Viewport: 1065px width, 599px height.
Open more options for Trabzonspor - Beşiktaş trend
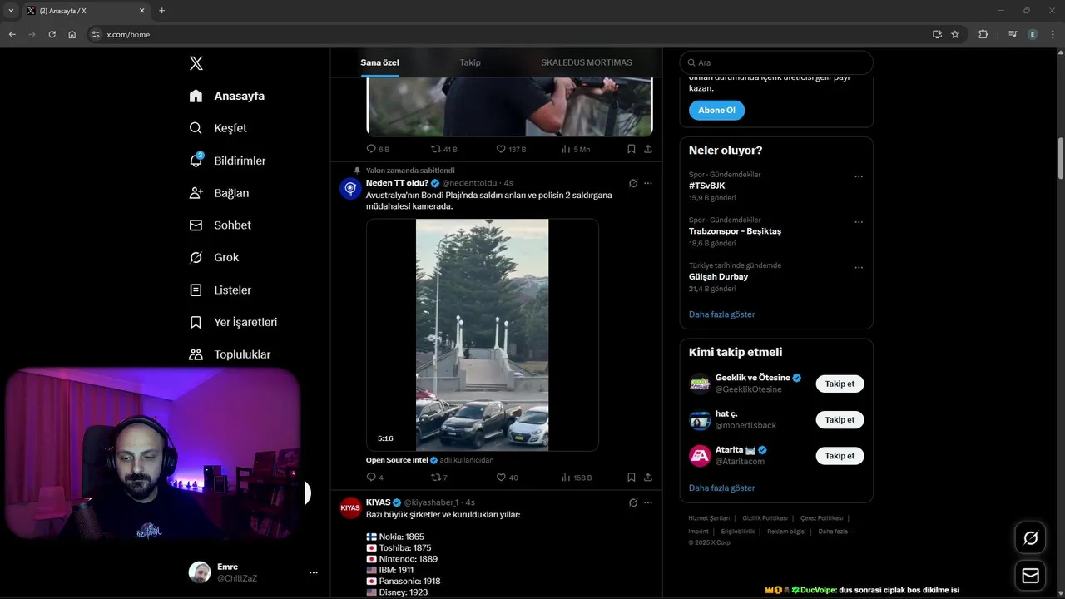tap(859, 222)
